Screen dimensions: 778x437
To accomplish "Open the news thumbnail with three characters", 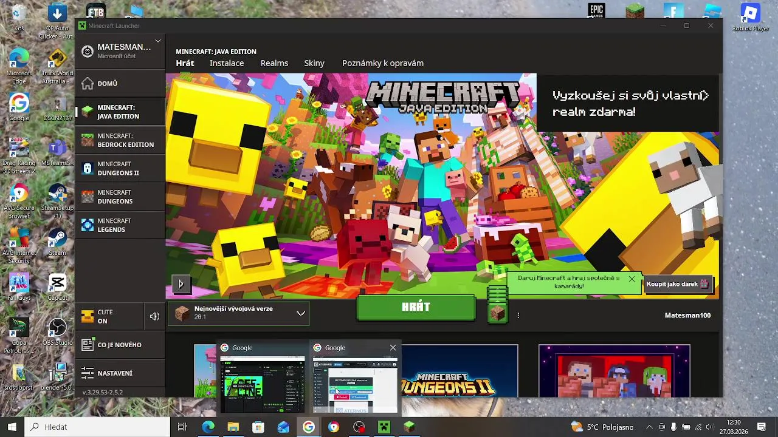I will (x=614, y=371).
